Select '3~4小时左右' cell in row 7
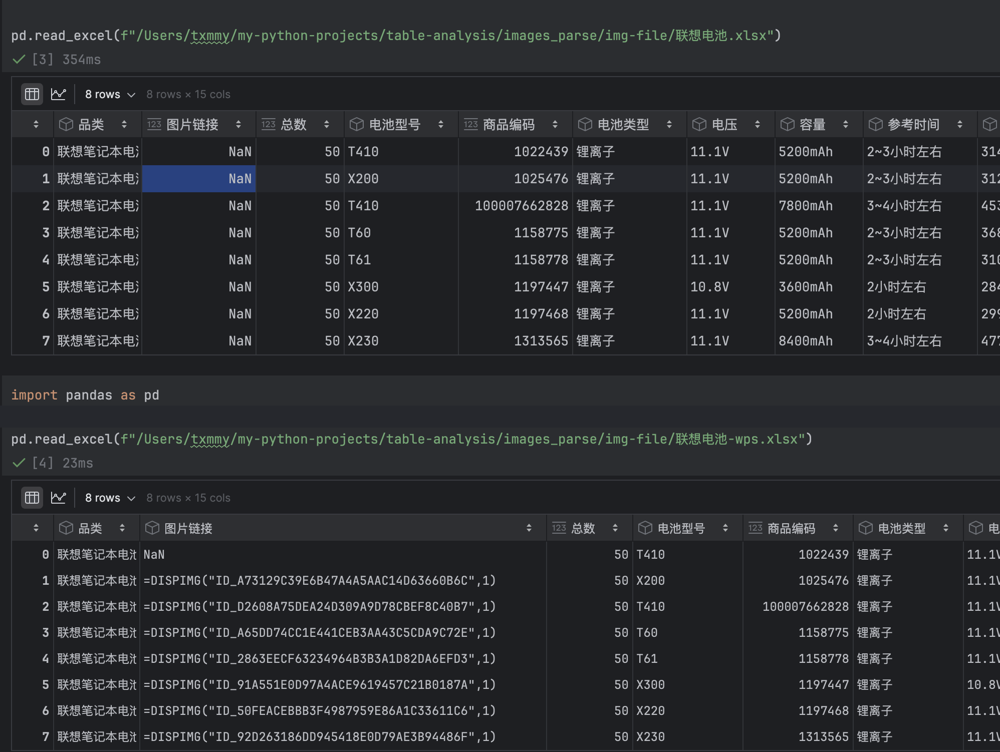The height and width of the screenshot is (752, 1000). click(920, 341)
